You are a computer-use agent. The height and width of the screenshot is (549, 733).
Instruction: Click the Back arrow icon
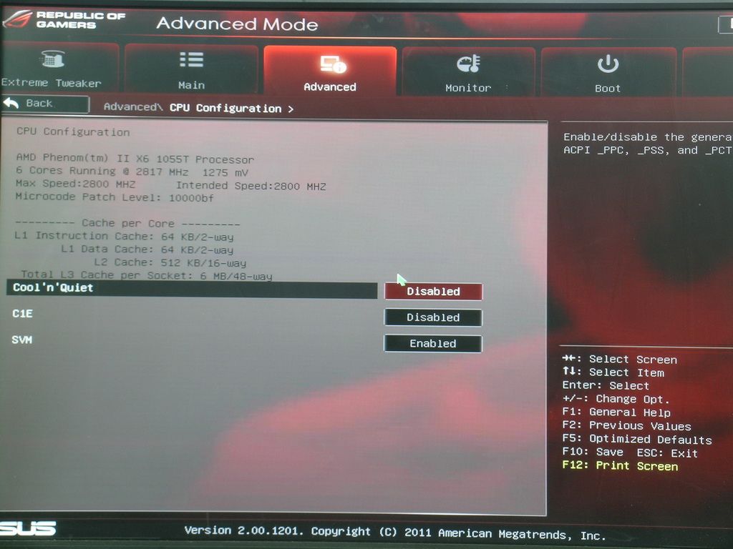click(11, 103)
